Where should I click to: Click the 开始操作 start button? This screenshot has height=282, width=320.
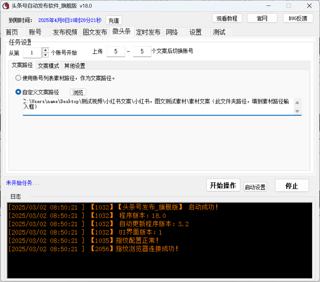click(x=223, y=185)
